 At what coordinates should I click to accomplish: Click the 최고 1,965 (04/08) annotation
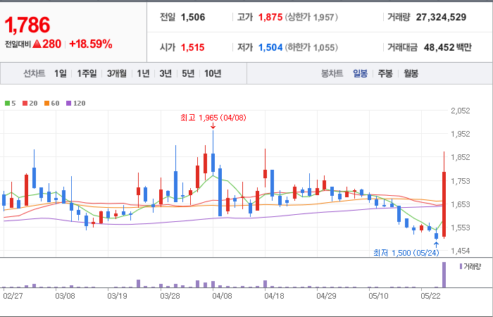coord(213,118)
